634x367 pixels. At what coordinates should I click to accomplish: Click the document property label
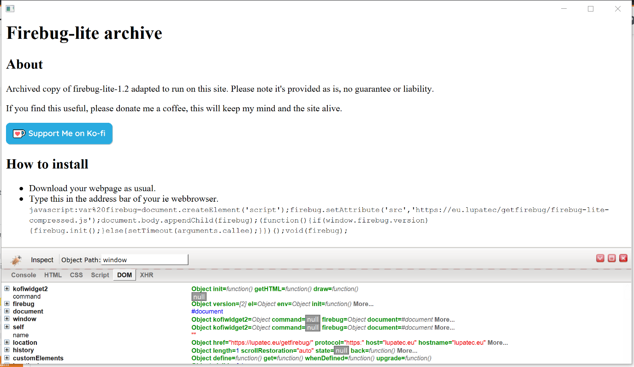coord(28,312)
